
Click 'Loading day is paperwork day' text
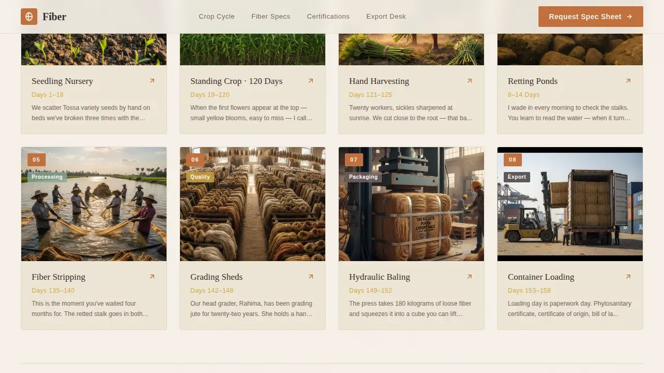click(x=570, y=309)
